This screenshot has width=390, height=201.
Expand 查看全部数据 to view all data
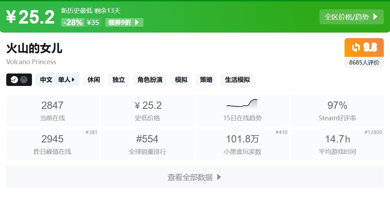point(195,177)
